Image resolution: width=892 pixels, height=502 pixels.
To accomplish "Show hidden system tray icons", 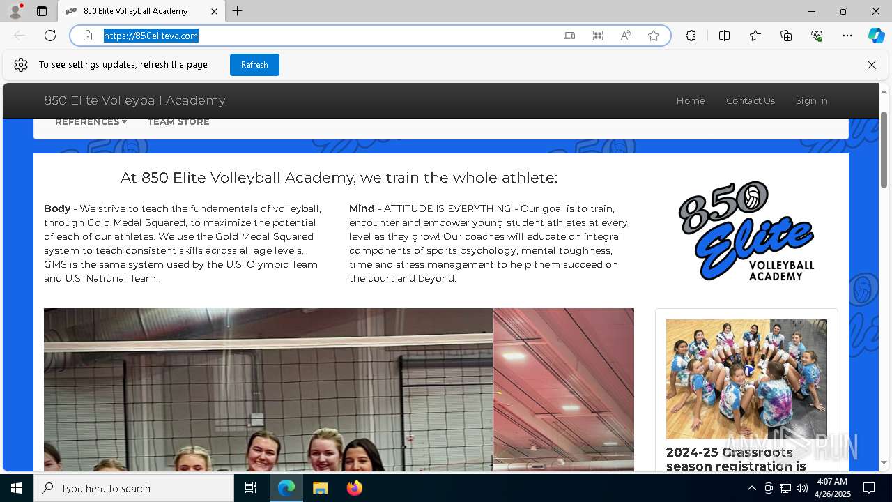I will 752,488.
